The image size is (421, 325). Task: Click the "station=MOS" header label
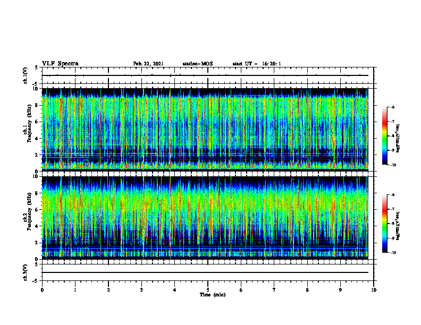pyautogui.click(x=198, y=64)
